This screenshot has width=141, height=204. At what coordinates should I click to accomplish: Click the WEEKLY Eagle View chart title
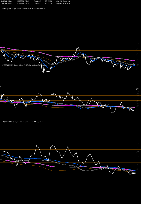(25, 65)
